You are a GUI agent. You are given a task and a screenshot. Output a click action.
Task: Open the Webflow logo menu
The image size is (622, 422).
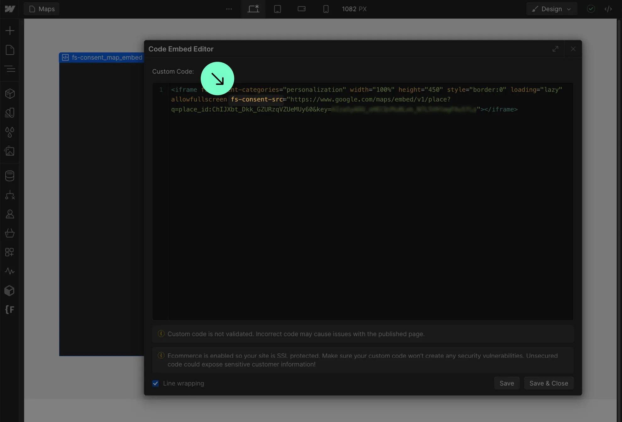point(10,9)
